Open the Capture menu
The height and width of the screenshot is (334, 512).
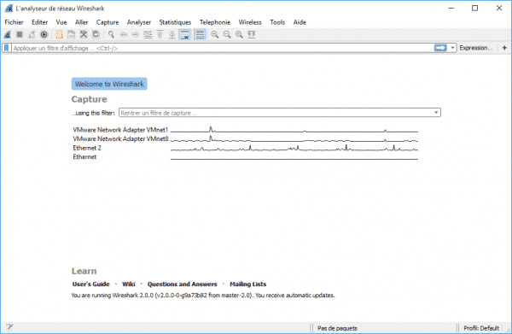pos(108,22)
